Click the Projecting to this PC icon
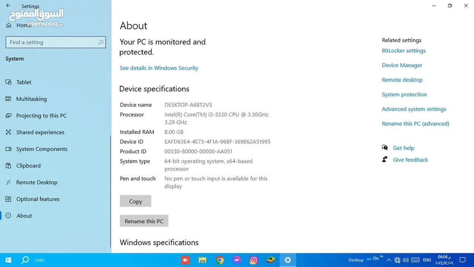Viewport: 474px width, 267px height. (9, 116)
